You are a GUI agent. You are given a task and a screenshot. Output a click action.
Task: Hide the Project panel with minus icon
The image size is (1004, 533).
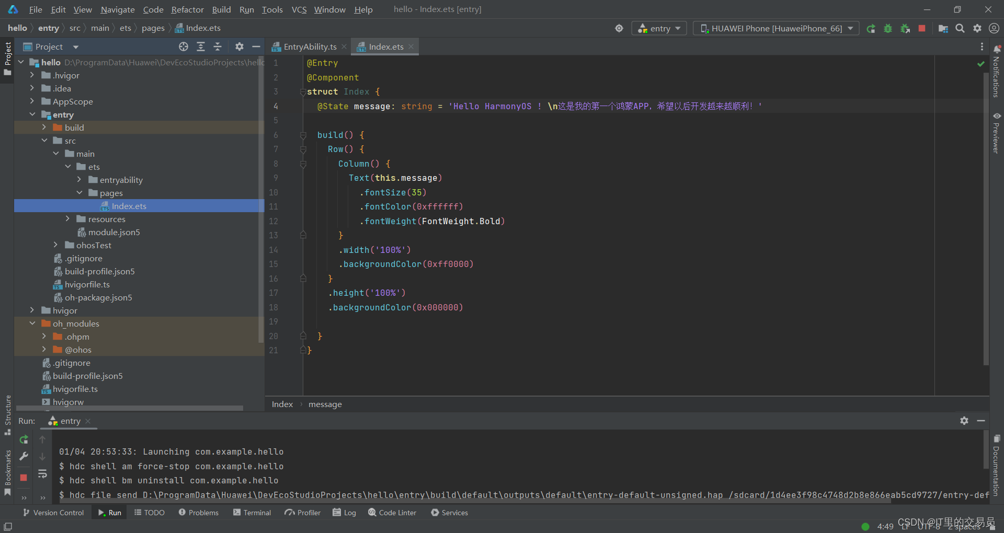click(x=256, y=47)
